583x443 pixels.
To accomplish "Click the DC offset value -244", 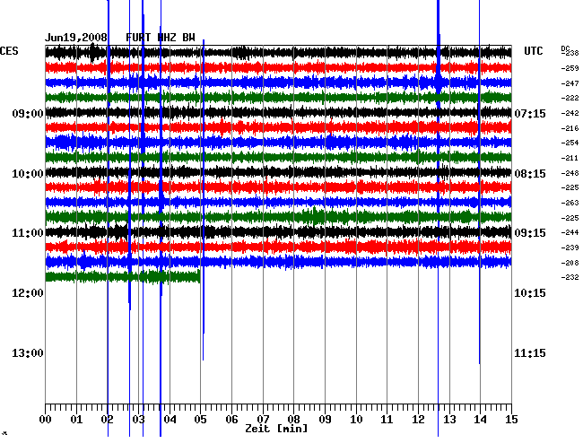I will (x=570, y=232).
